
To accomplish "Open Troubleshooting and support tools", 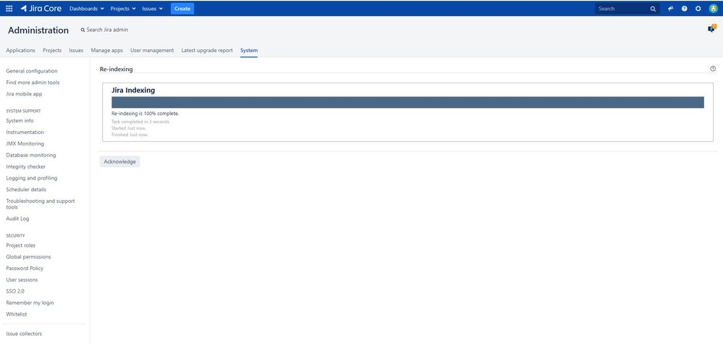I will [41, 204].
